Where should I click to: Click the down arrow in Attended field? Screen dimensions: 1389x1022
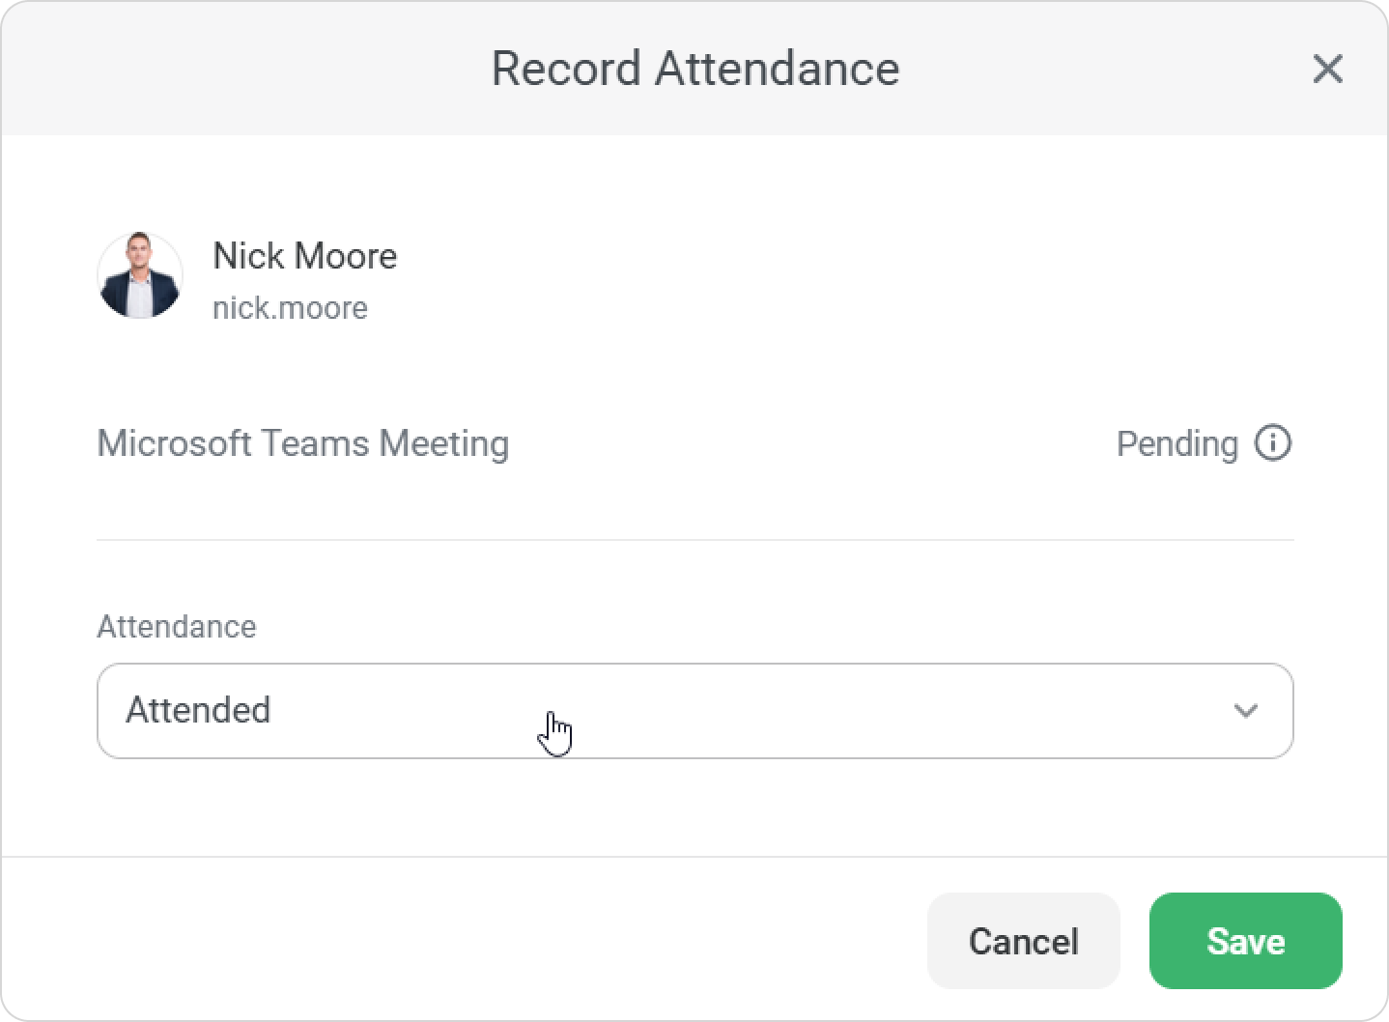tap(1245, 711)
